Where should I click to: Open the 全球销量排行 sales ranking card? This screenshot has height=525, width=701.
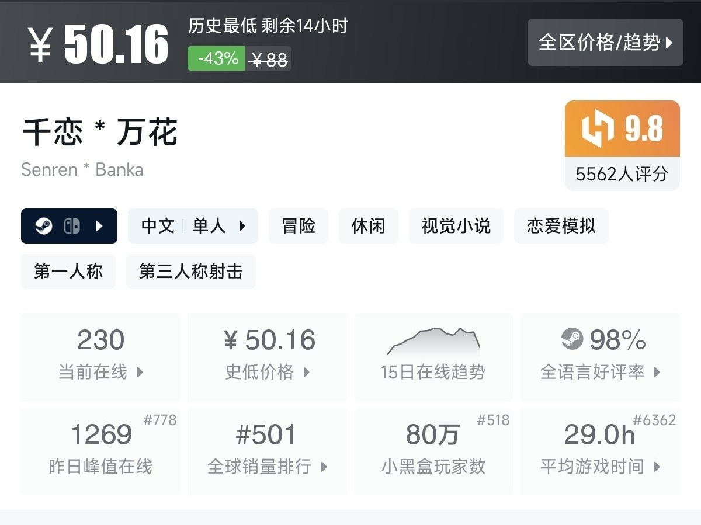point(267,452)
